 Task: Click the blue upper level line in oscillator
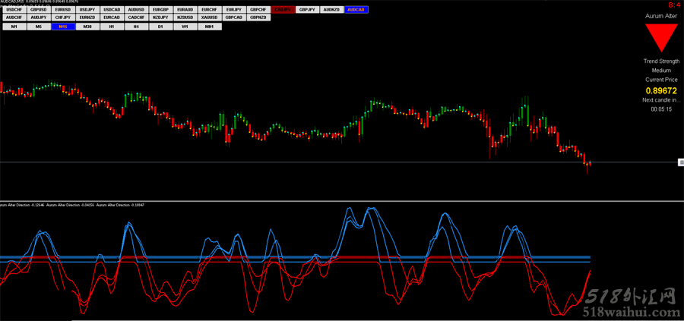coord(304,257)
